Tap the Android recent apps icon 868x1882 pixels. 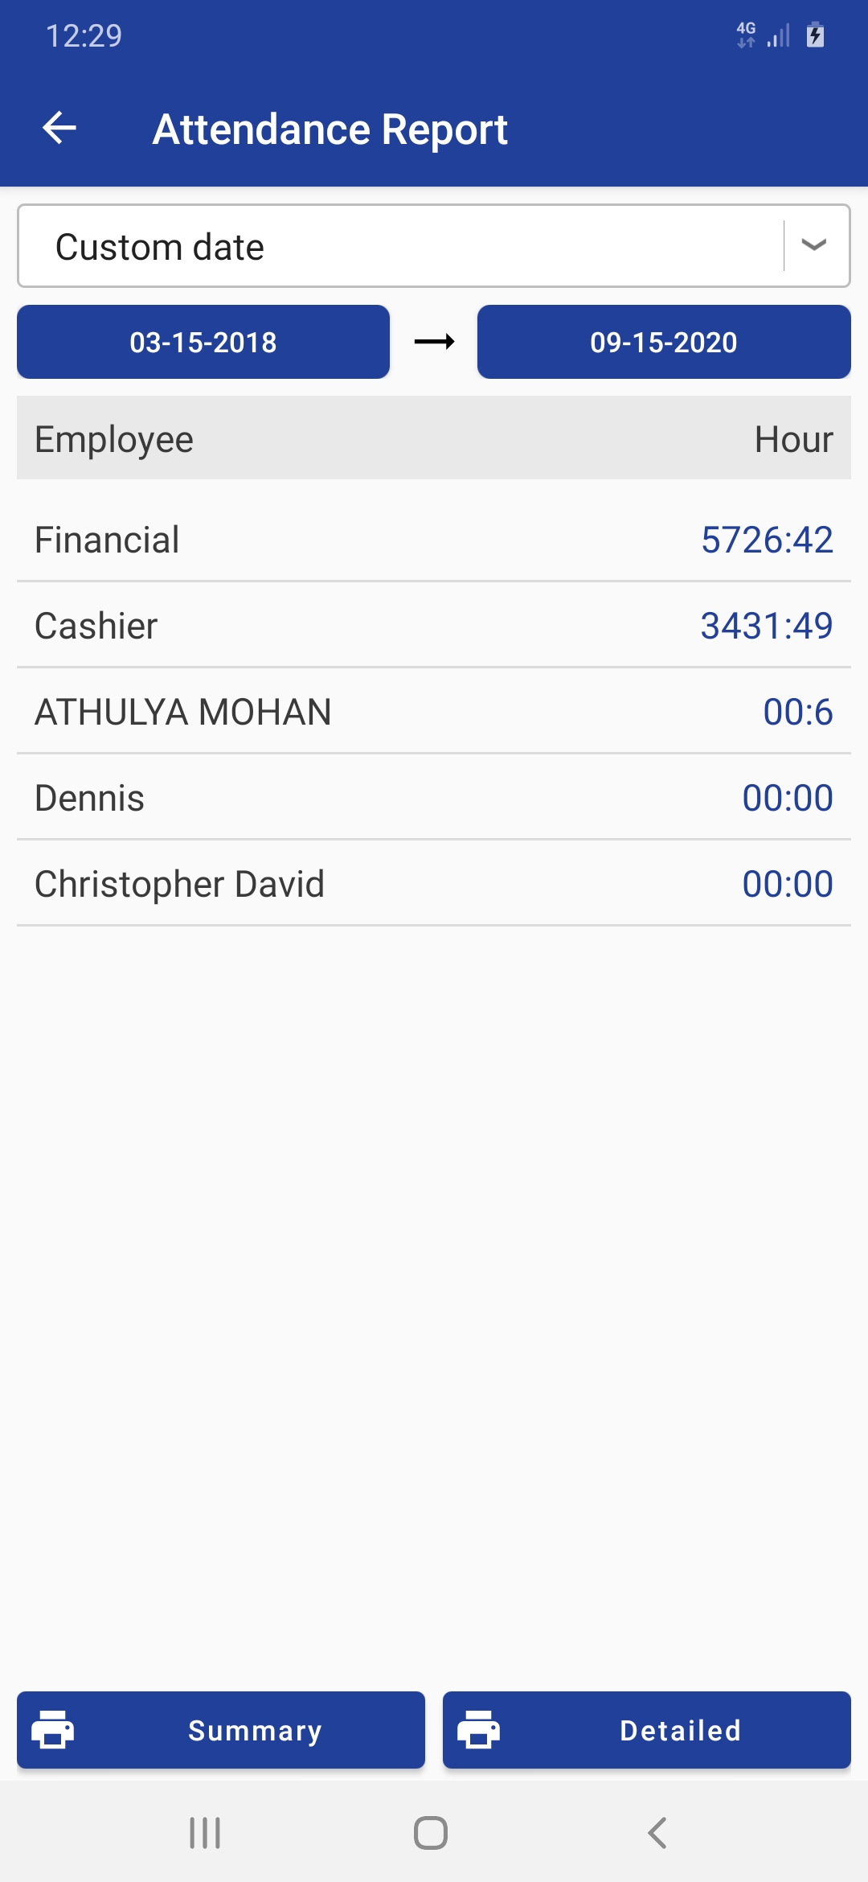205,1833
